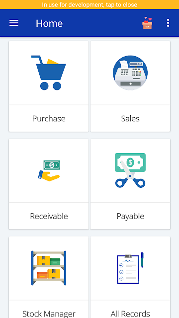Select the All Records label

click(130, 314)
